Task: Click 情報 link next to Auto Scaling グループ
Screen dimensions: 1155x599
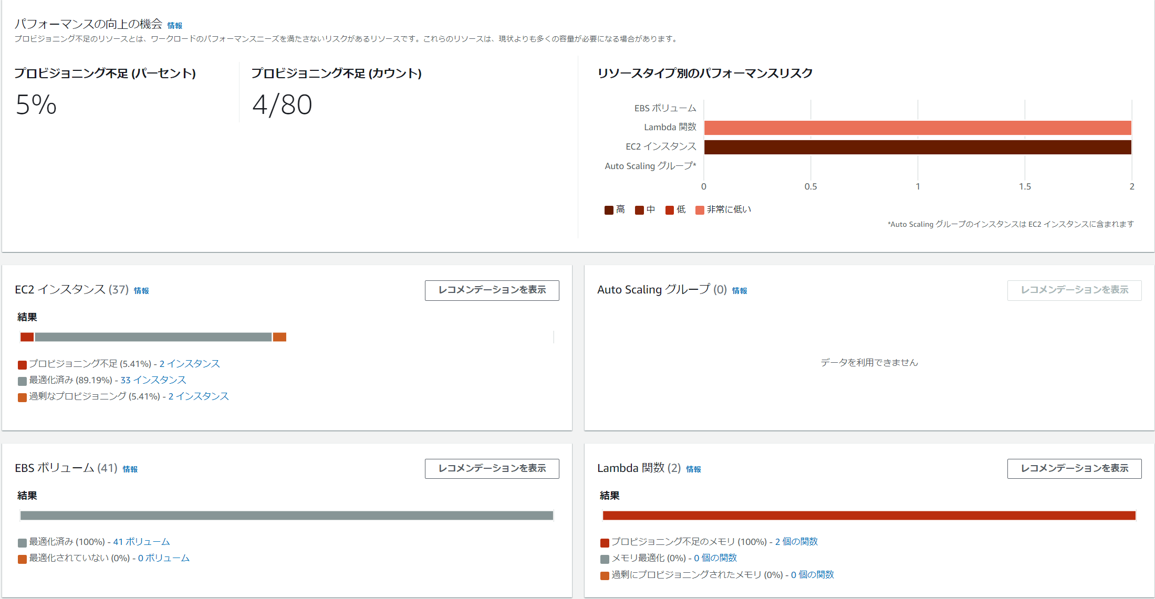Action: pyautogui.click(x=739, y=291)
